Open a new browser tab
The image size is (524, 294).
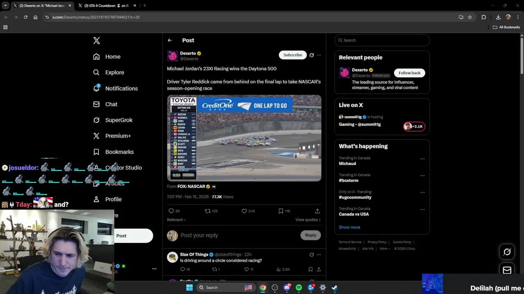point(145,6)
